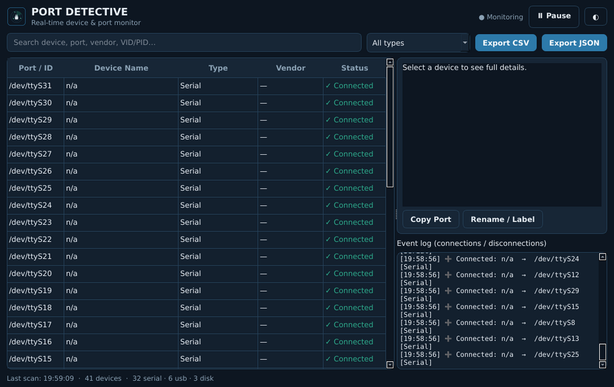This screenshot has width=614, height=387.
Task: Export the device list as CSV
Action: tap(505, 43)
